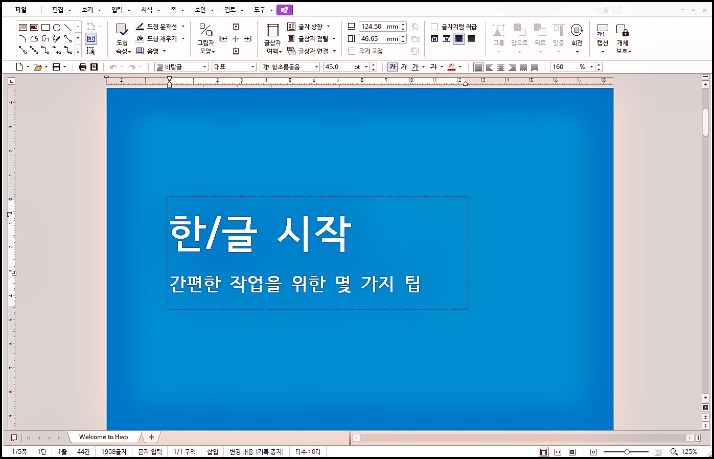Screen dimensions: 714x459
Task: Open the 도구 menu
Action: coord(260,10)
